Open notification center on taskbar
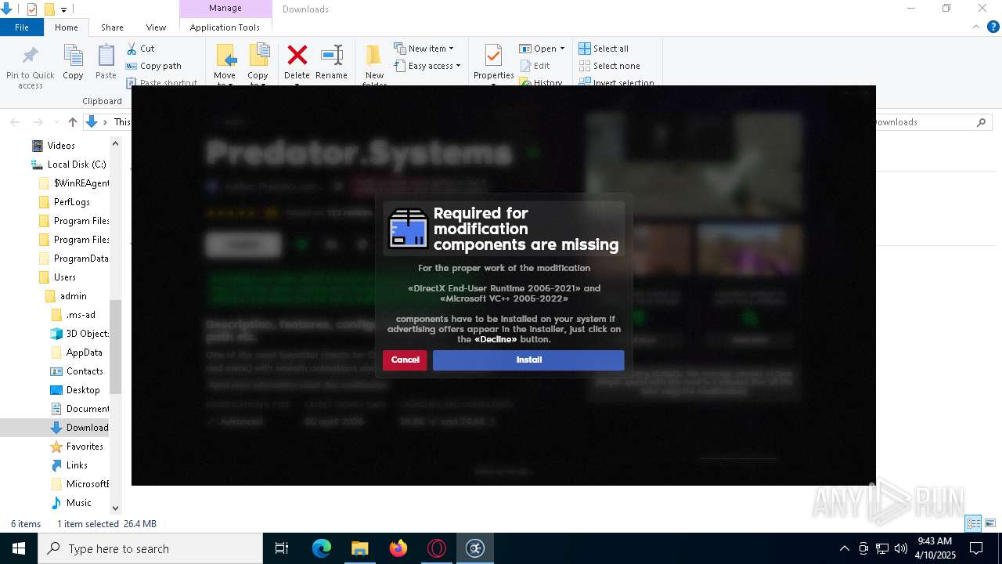Image resolution: width=1002 pixels, height=564 pixels. (x=976, y=548)
